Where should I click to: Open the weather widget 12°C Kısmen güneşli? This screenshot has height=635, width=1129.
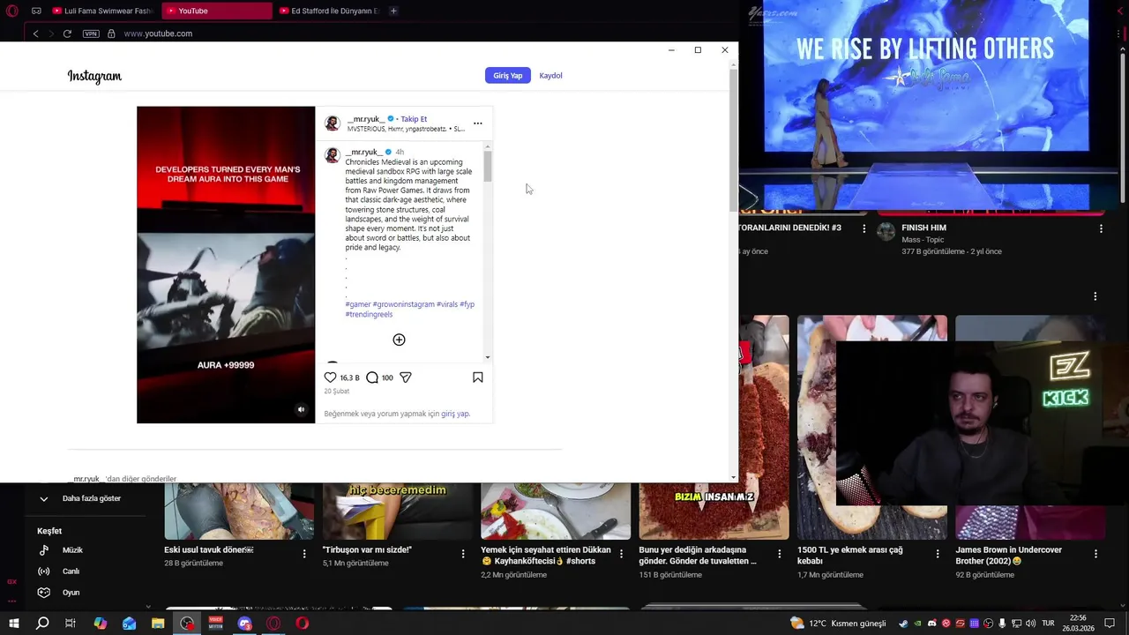pyautogui.click(x=837, y=624)
